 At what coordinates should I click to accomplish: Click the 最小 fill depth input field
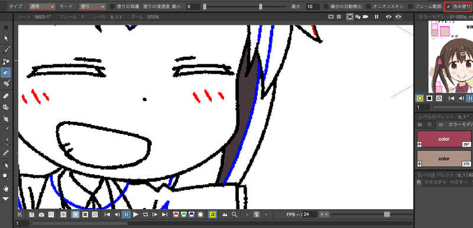pyautogui.click(x=193, y=6)
